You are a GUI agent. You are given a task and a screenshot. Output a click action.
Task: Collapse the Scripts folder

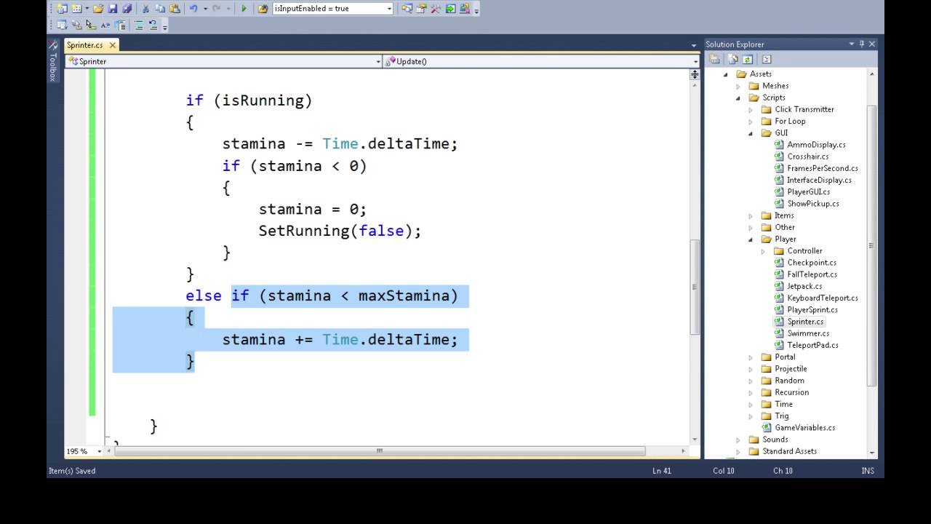(x=738, y=98)
